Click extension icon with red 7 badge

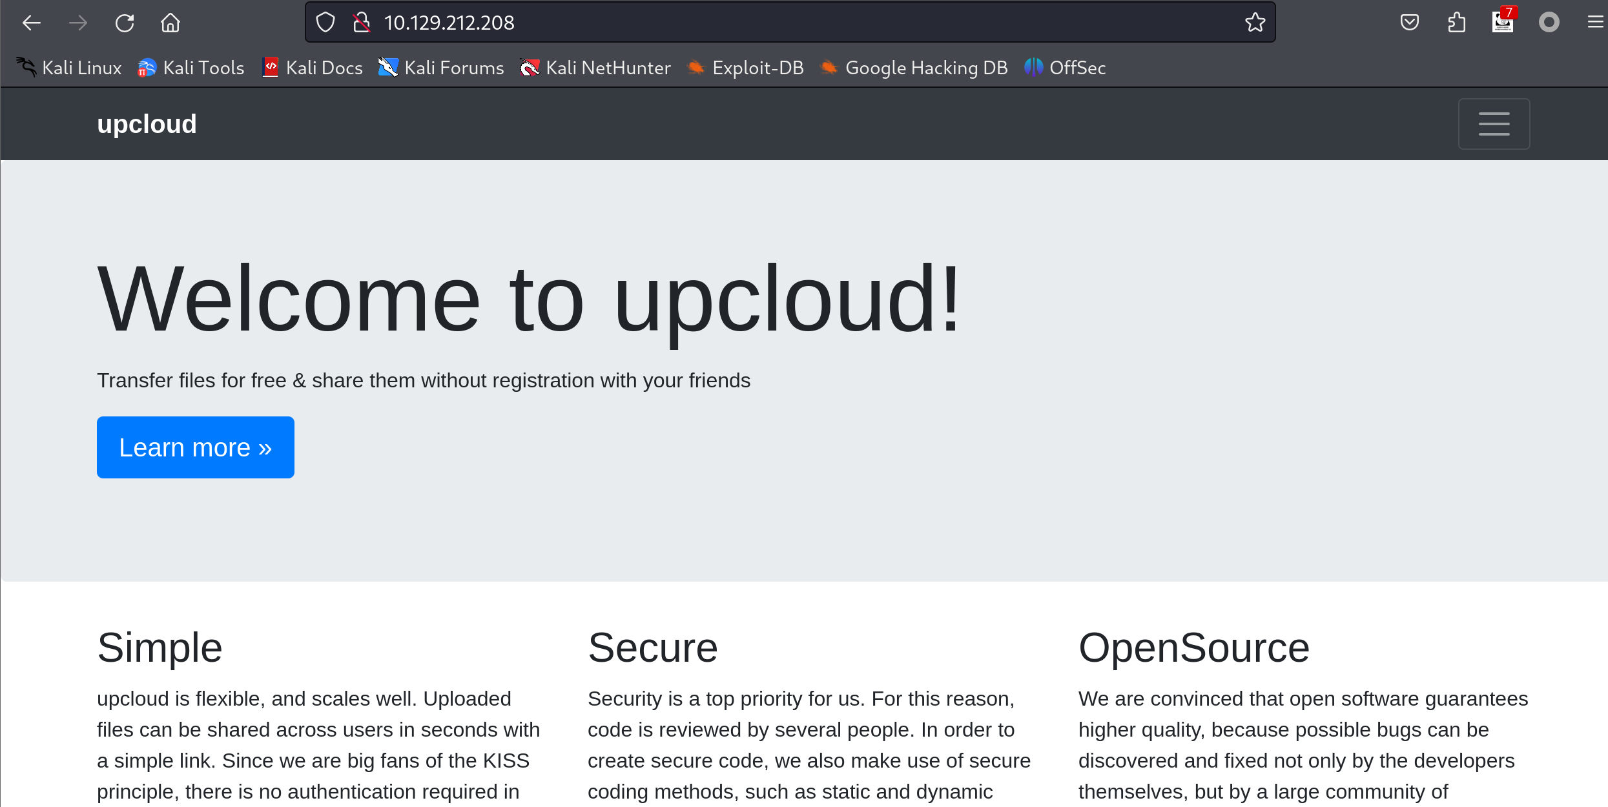pyautogui.click(x=1503, y=23)
